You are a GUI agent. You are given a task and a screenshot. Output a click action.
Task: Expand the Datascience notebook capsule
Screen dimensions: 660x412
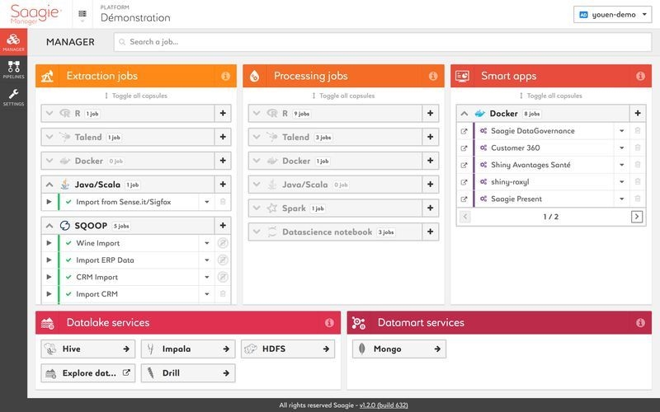coord(257,232)
